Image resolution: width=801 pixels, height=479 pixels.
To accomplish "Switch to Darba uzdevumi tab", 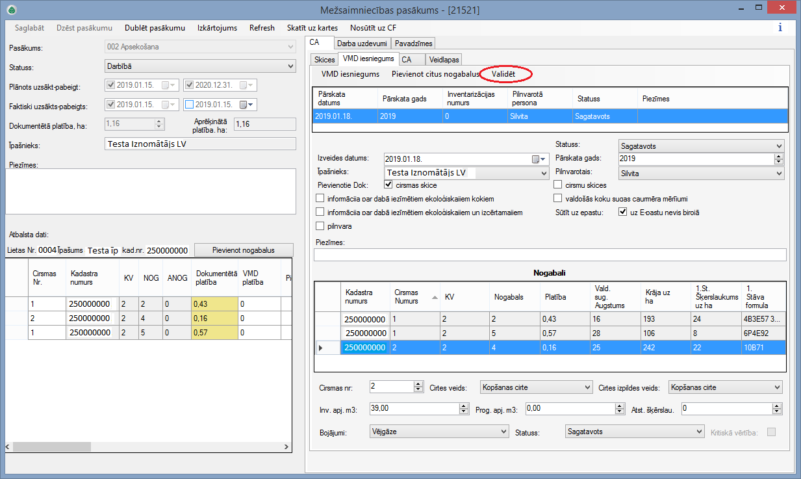I will click(x=362, y=44).
